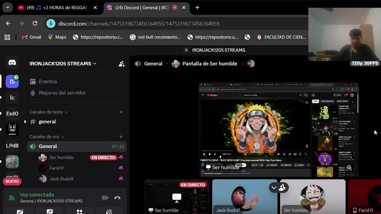Open the activities launcher icon
381x214 pixels.
point(79,211)
